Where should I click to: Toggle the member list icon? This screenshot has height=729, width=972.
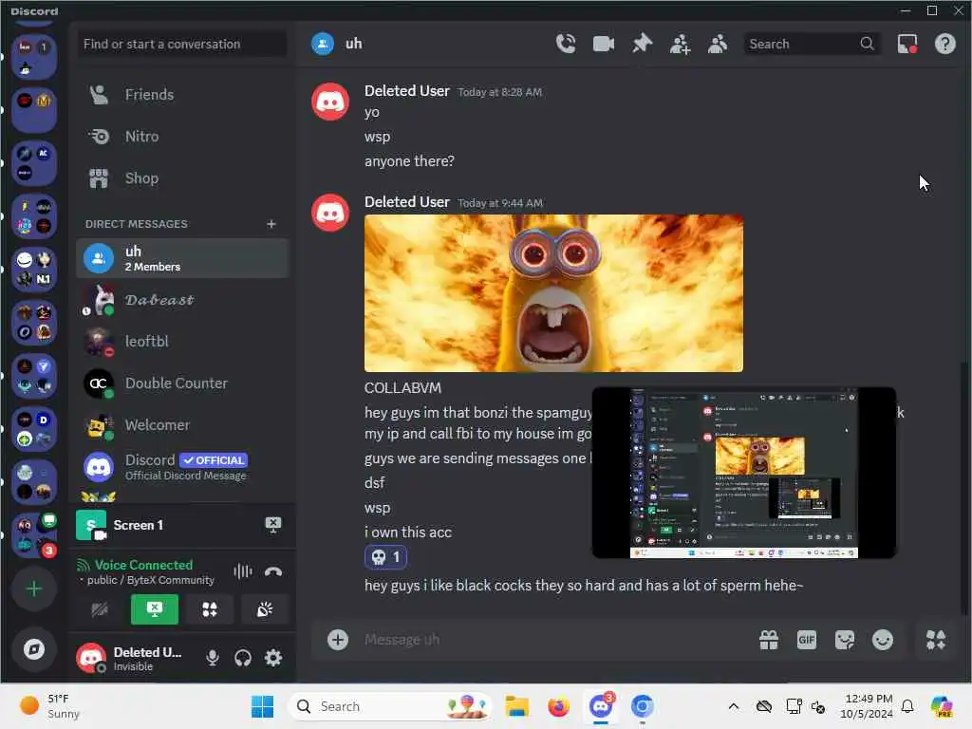click(718, 44)
